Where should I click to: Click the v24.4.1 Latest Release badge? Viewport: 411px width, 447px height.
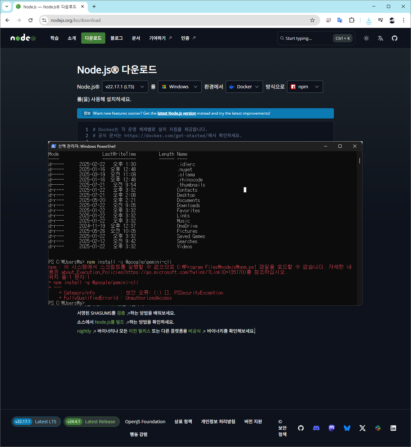pyautogui.click(x=92, y=422)
